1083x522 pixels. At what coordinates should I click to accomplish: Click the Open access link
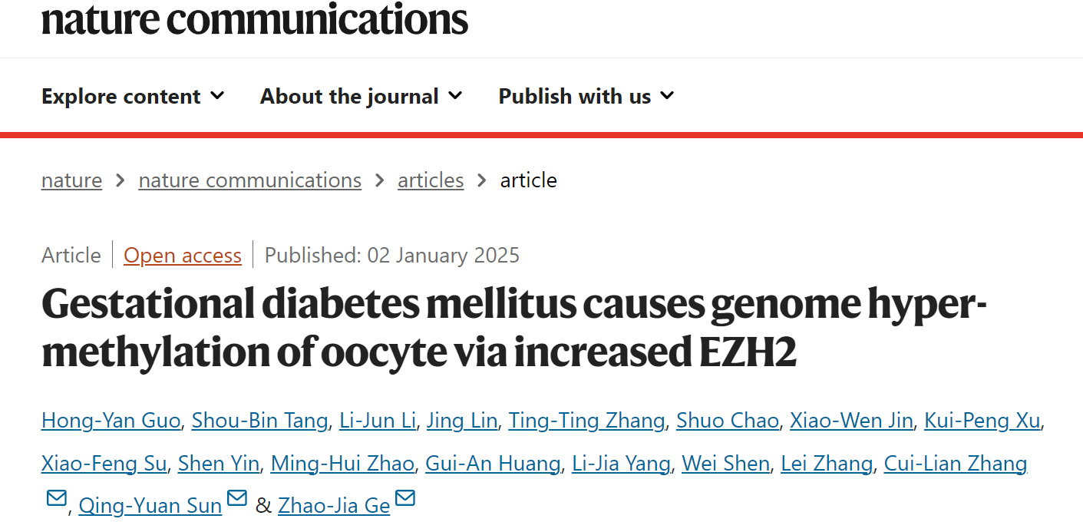coord(183,255)
